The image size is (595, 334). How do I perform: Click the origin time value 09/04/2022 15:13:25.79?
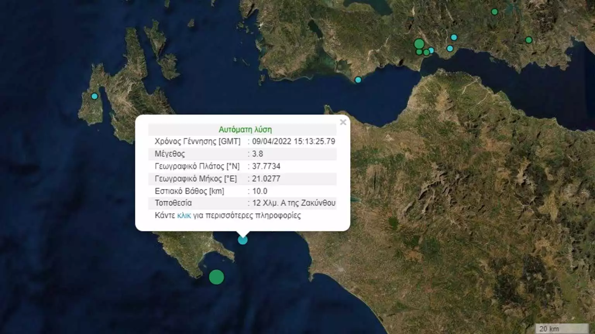point(293,141)
